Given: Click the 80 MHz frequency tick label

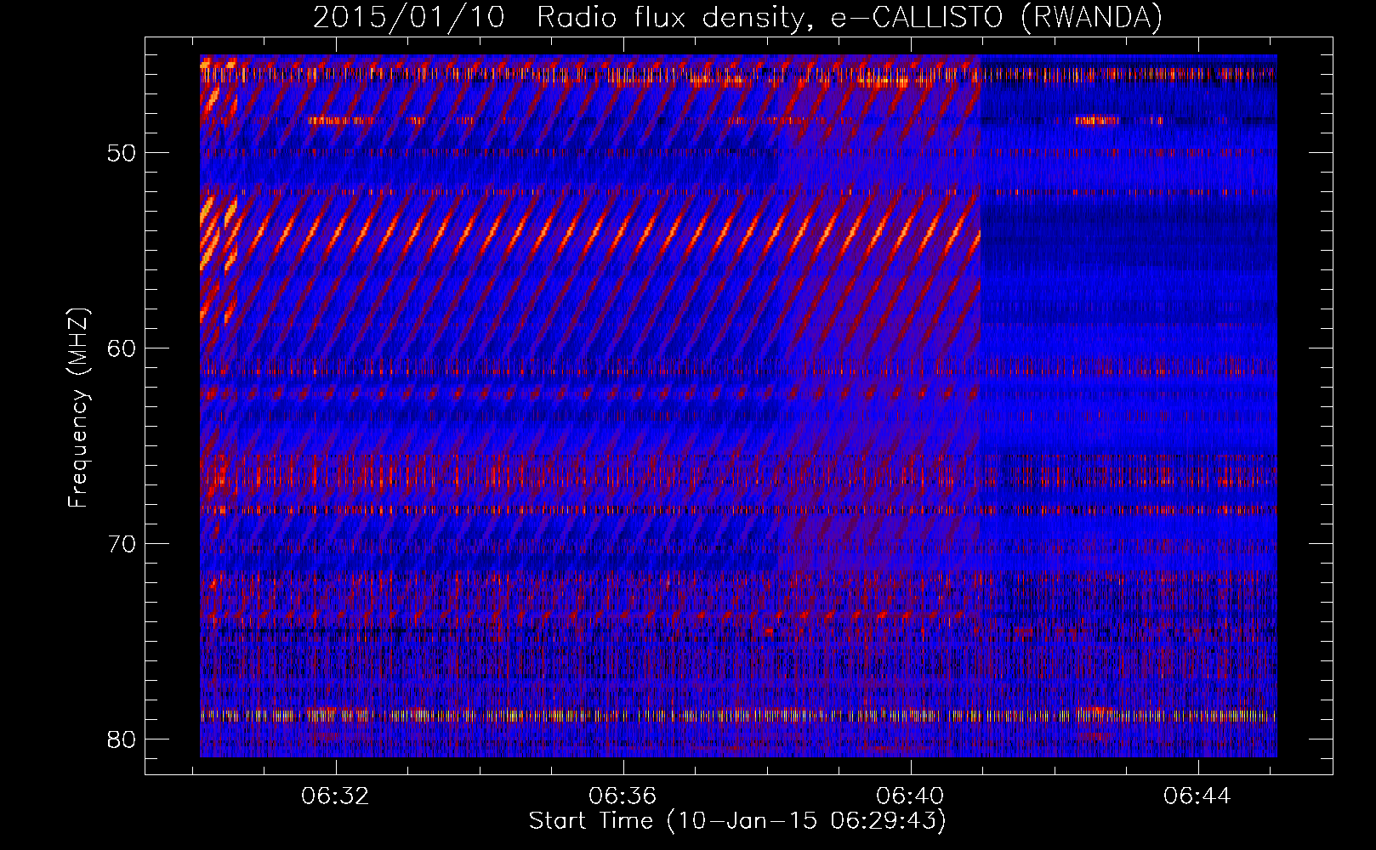Looking at the screenshot, I should coord(122,739).
